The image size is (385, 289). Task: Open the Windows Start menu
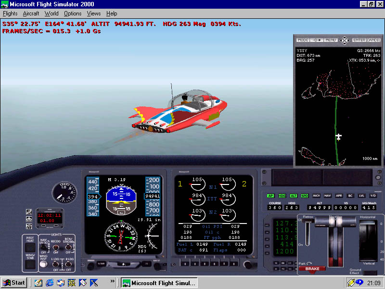pyautogui.click(x=13, y=283)
